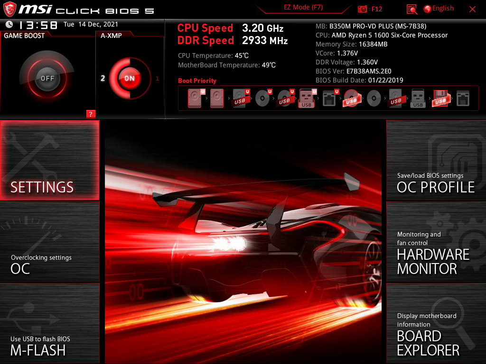Viewport: 486px width, 364px height.
Task: Select the highlighted non-UEFI hard disk boot icon
Action: tap(216, 98)
